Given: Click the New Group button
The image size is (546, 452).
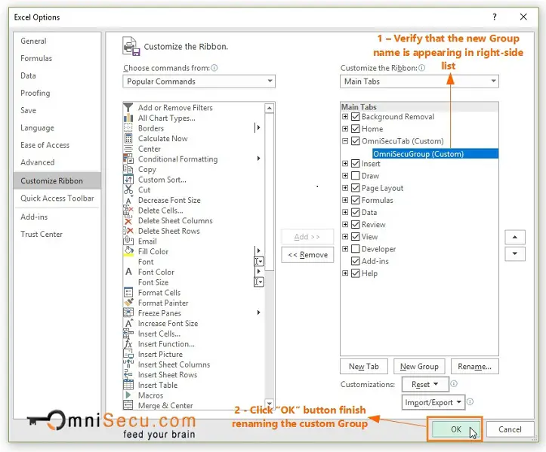Looking at the screenshot, I should [419, 367].
